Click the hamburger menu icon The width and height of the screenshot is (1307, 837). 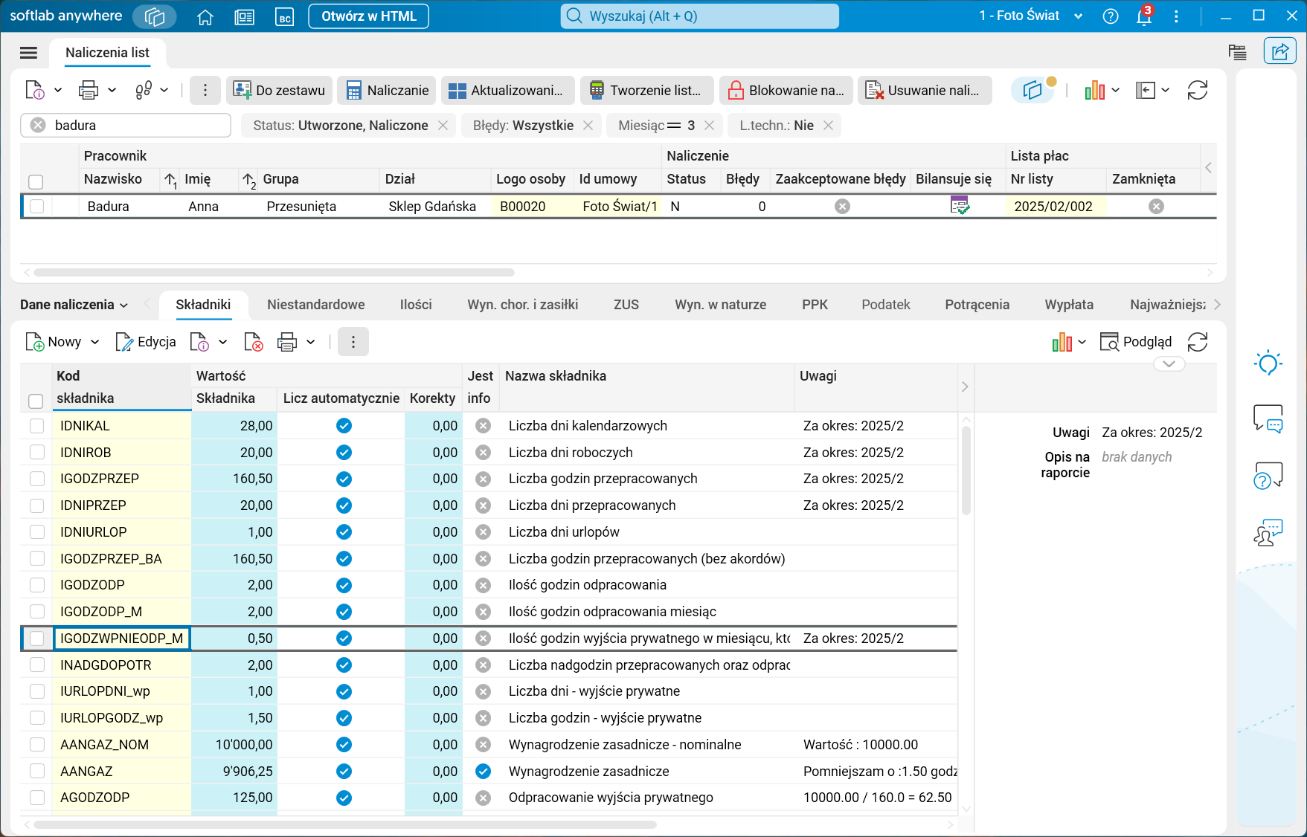(x=28, y=53)
